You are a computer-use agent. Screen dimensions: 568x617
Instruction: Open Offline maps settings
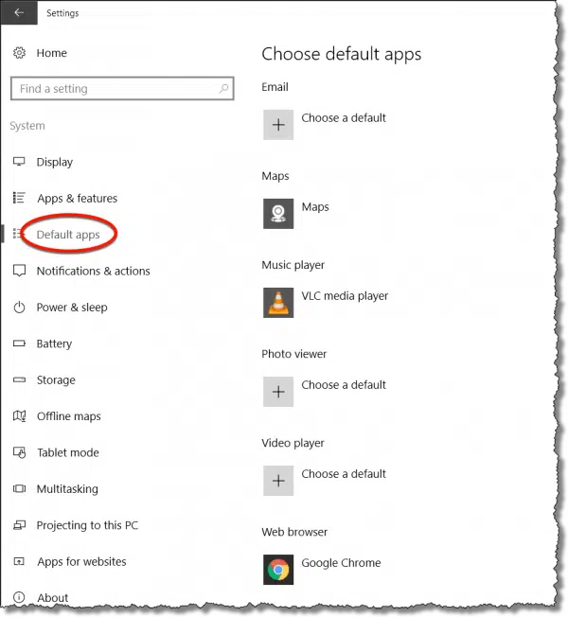coord(69,416)
